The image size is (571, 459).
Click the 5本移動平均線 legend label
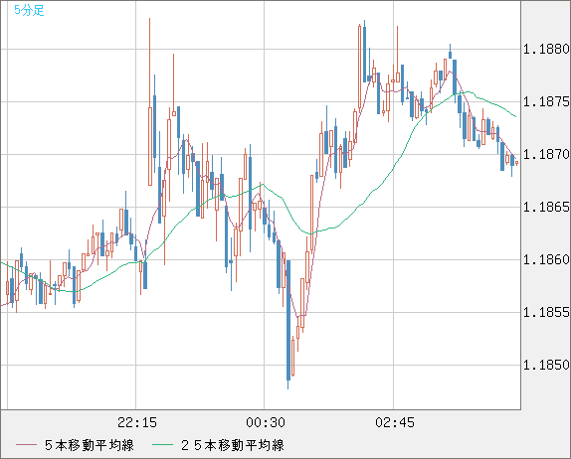click(x=90, y=445)
